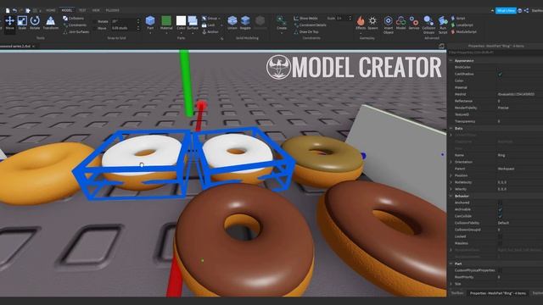Toggle the Anchored checkbox
The height and width of the screenshot is (305, 543).
(500, 202)
